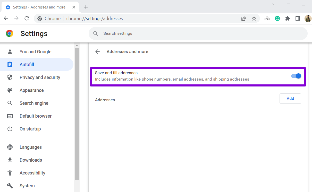This screenshot has height=192, width=312.
Task: Click the share icon in the address bar
Action: click(244, 18)
